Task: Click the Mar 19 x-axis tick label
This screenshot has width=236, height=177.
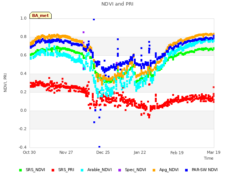Action: [214, 152]
